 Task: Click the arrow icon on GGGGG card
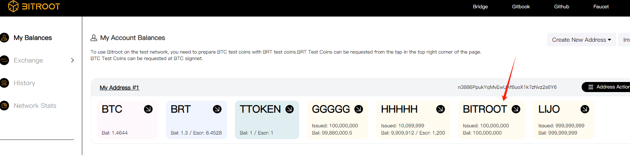[x=359, y=109]
